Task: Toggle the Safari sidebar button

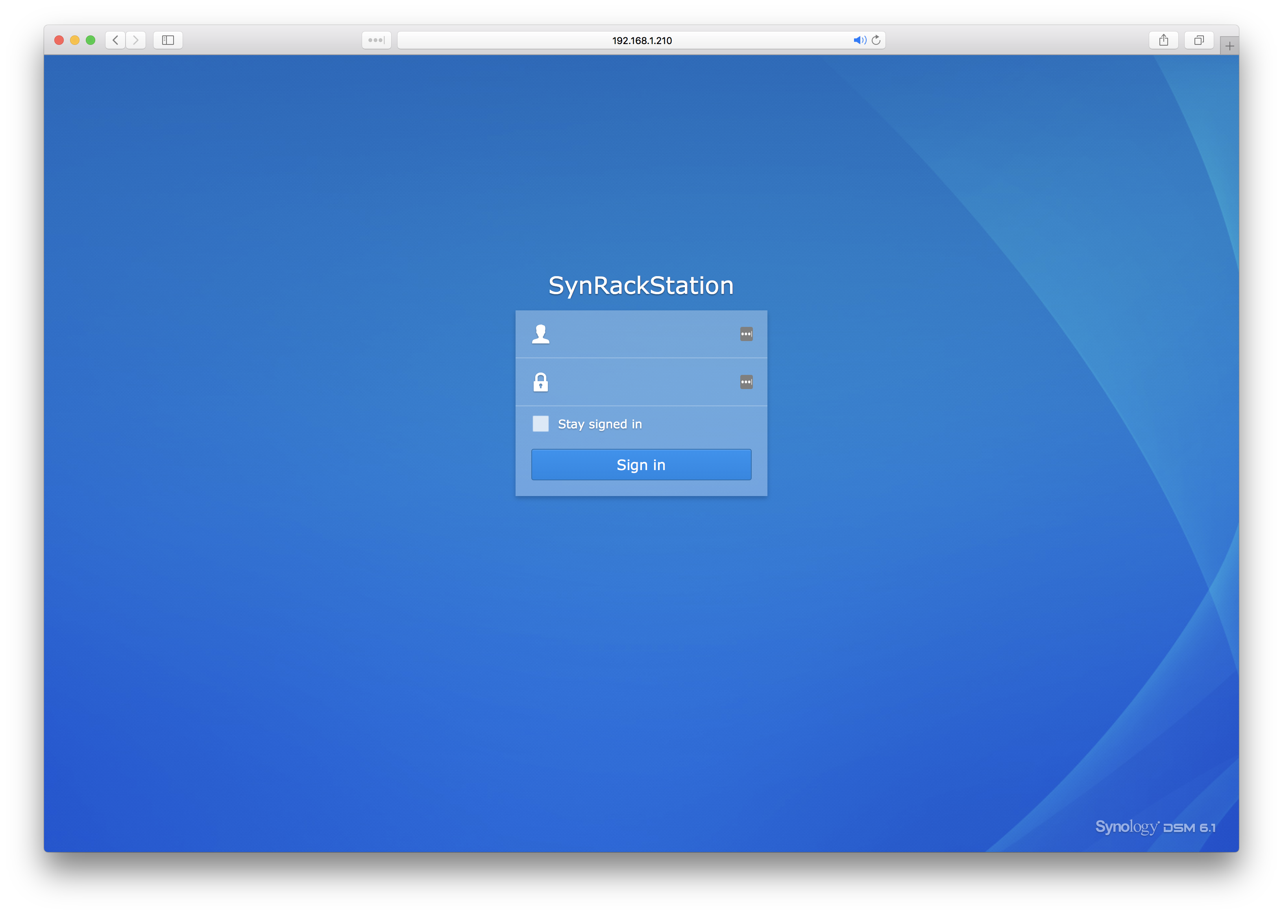Action: tap(166, 40)
